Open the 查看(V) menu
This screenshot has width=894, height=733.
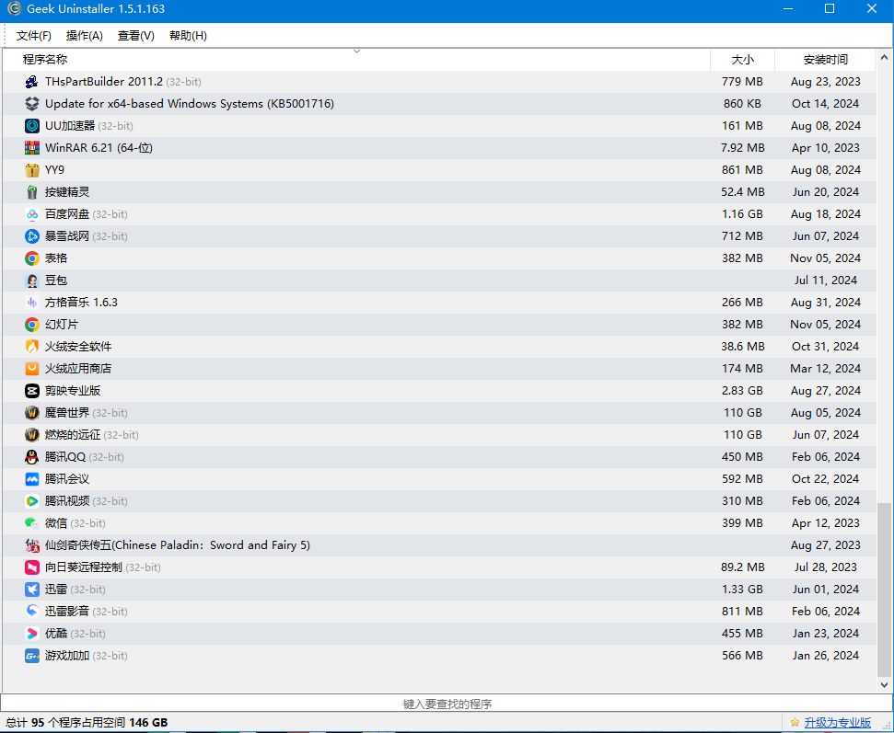[135, 36]
